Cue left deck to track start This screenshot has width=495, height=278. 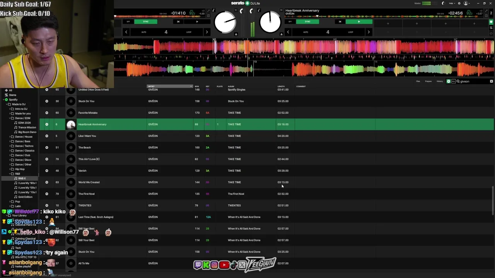(178, 22)
